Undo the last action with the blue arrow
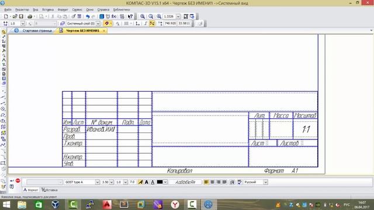The width and height of the screenshot is (374, 210). click(x=88, y=16)
